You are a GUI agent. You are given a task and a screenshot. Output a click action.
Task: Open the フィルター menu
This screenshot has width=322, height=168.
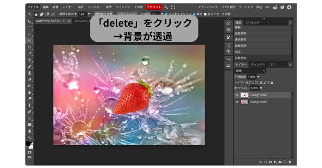click(95, 7)
